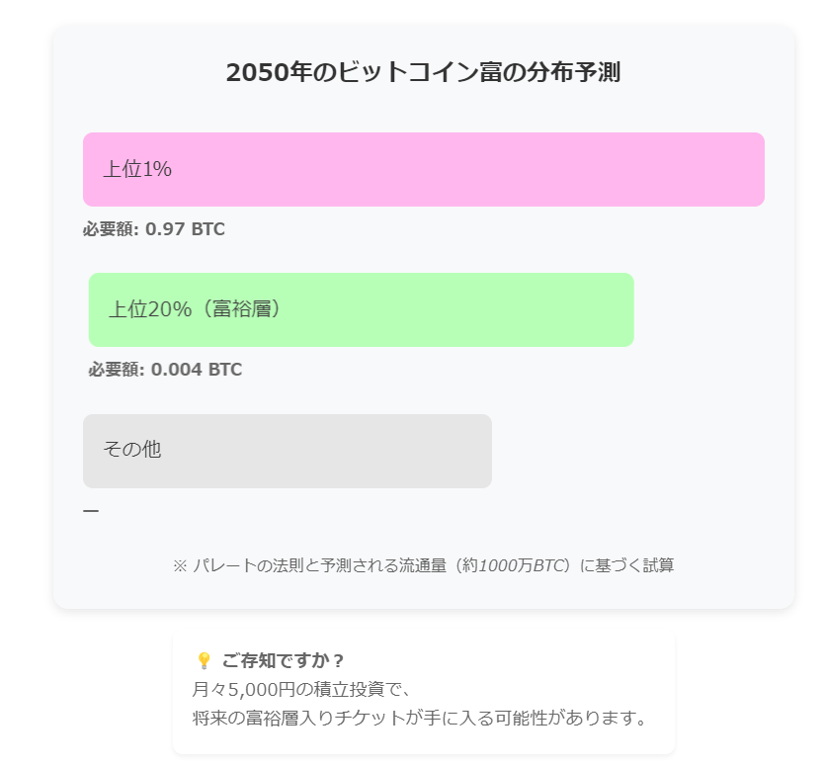Click the 上位1% text label
Screen dimensions: 825x768
[x=137, y=170]
